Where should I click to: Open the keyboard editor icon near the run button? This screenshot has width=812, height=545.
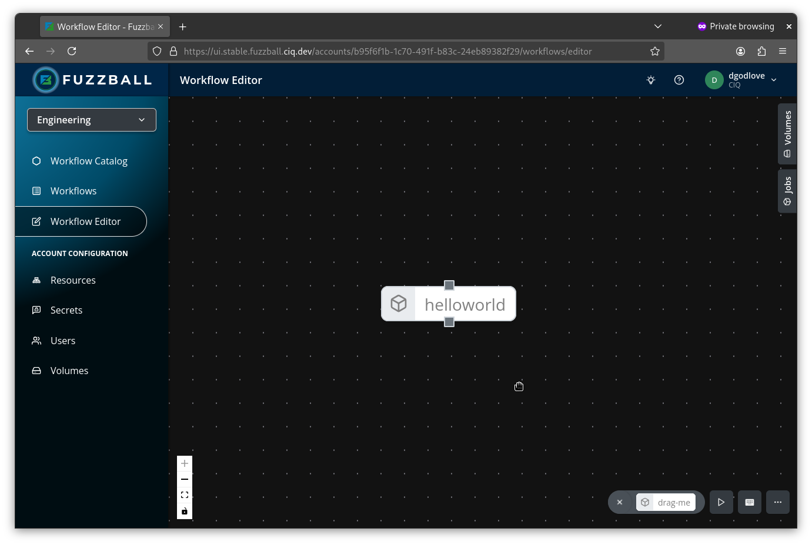point(750,502)
